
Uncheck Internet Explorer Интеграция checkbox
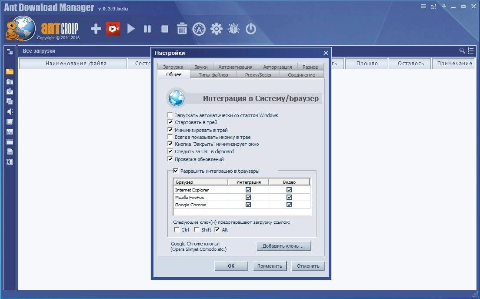[x=248, y=190]
